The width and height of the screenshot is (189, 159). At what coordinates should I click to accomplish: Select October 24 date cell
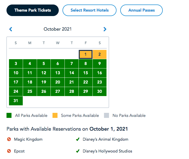click(x=16, y=92)
